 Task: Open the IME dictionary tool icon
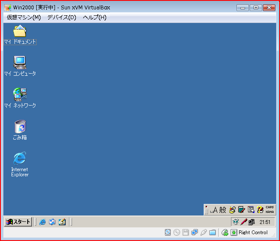241,210
